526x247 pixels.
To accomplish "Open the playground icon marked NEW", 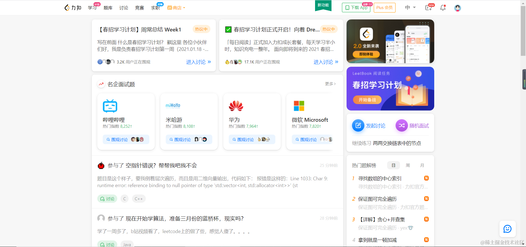I will pos(429,8).
